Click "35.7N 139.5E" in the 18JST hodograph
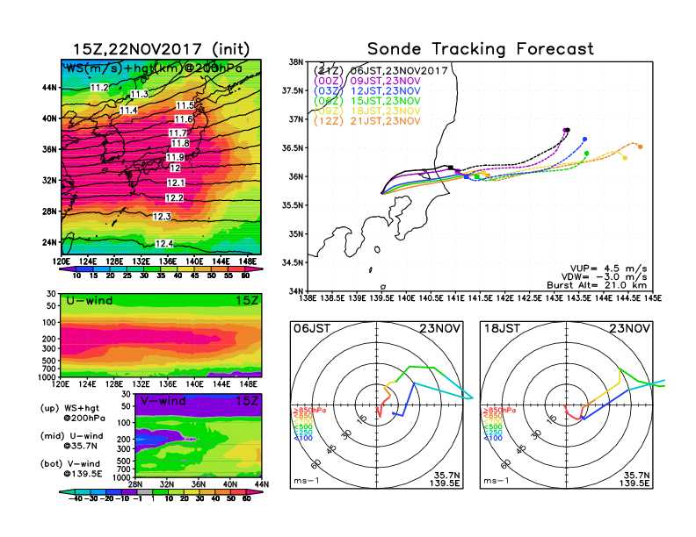The height and width of the screenshot is (537, 696). click(x=634, y=479)
